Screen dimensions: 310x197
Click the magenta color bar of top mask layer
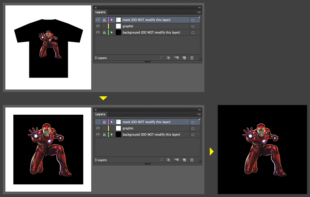pyautogui.click(x=108, y=20)
